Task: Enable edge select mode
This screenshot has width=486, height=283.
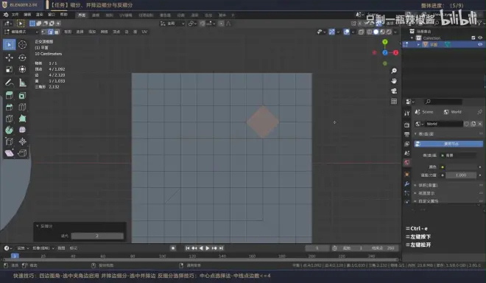Action: click(x=51, y=32)
